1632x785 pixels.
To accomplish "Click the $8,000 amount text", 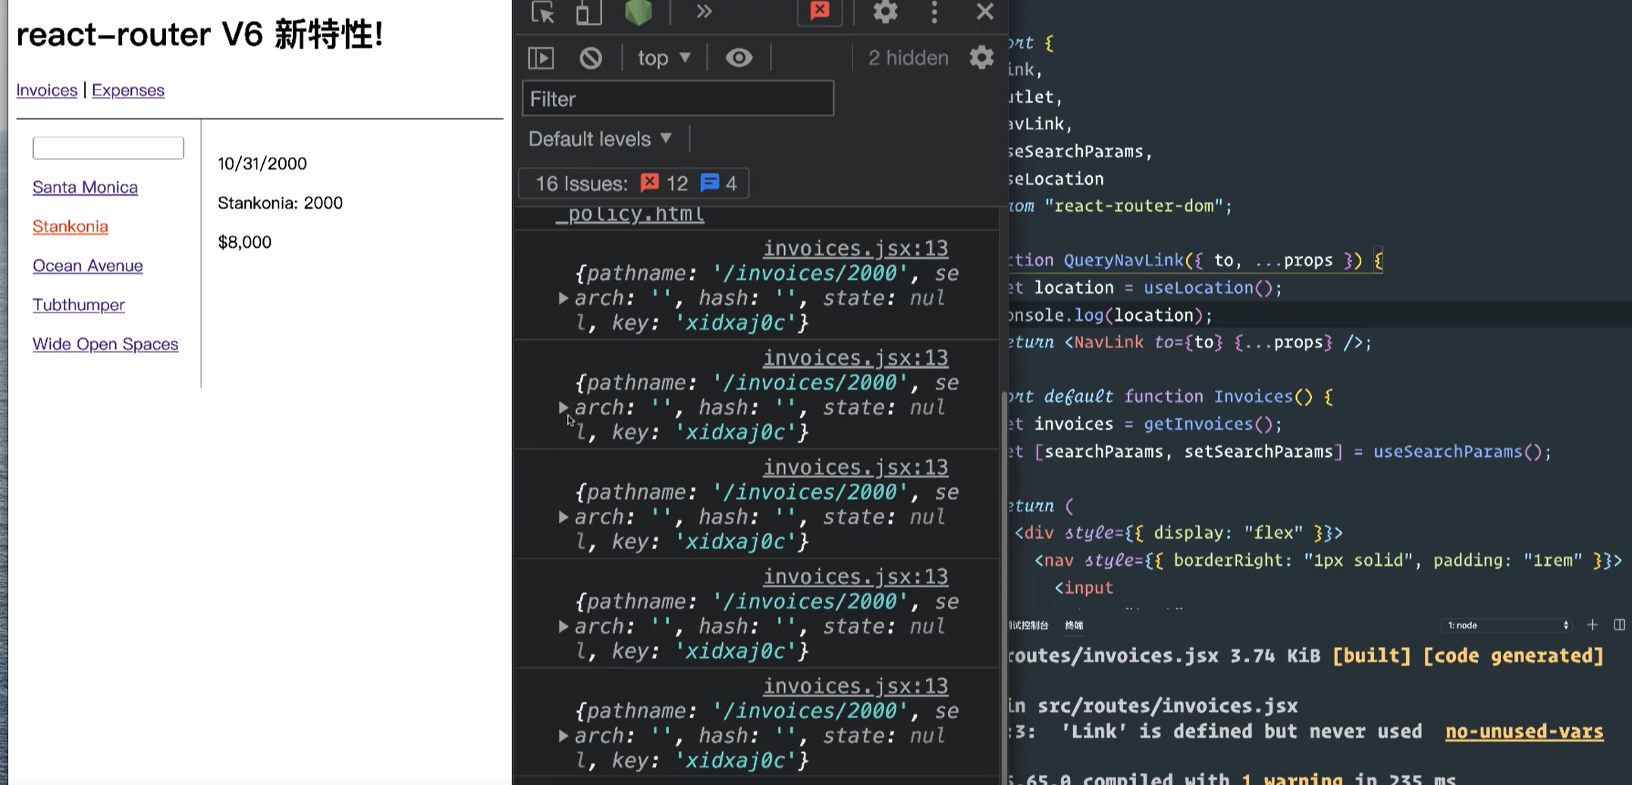I will (244, 243).
